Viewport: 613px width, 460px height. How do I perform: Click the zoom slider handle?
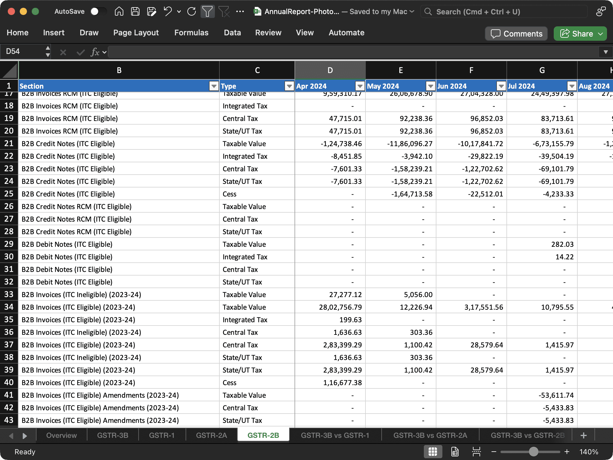click(533, 452)
